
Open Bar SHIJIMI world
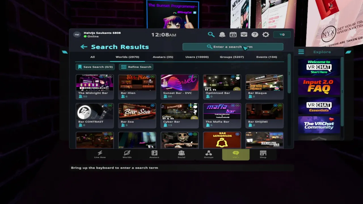click(265, 116)
